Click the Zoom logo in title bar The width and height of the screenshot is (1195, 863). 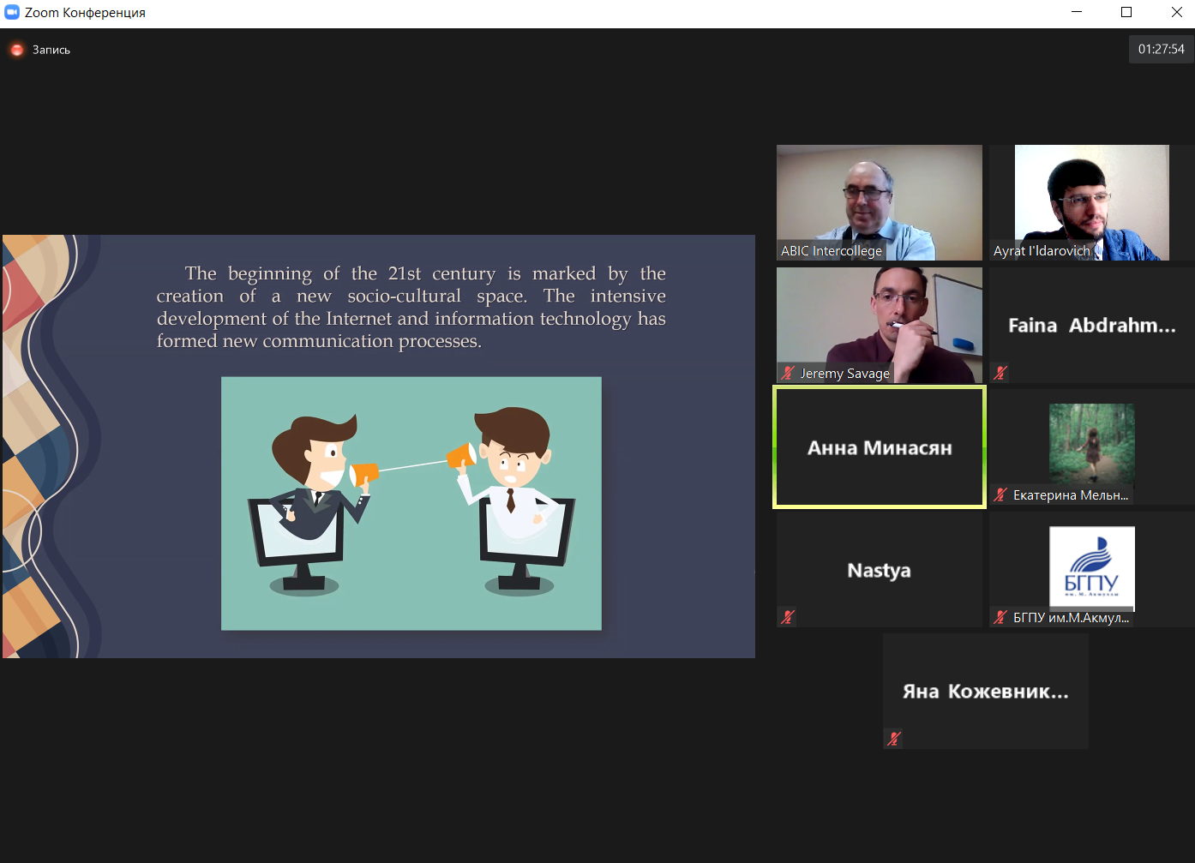tap(12, 13)
